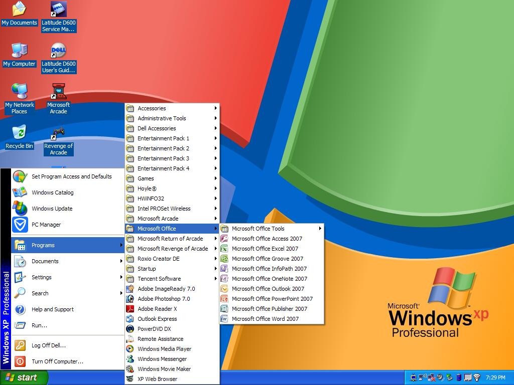Expand the Search submenu arrow

click(x=121, y=293)
